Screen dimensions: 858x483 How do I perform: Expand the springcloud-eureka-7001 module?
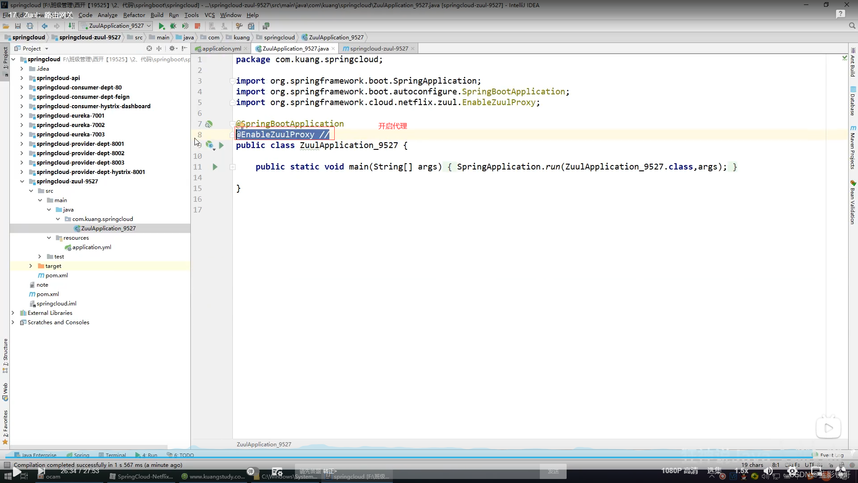point(21,115)
